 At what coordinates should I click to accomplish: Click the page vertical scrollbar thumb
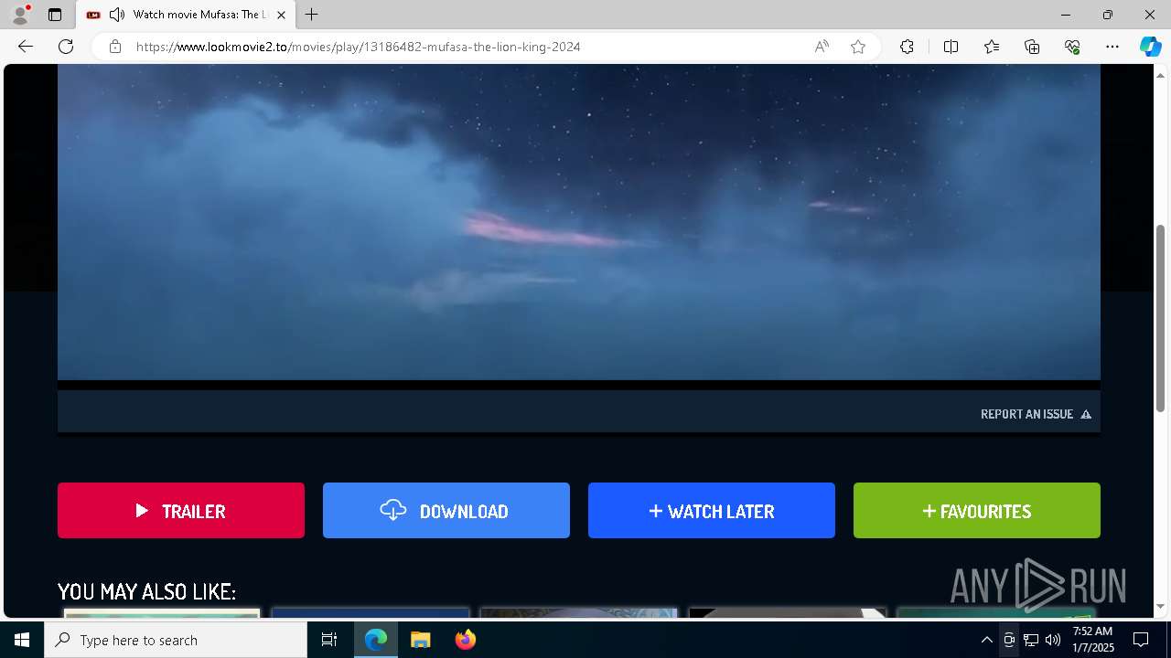coord(1161,317)
